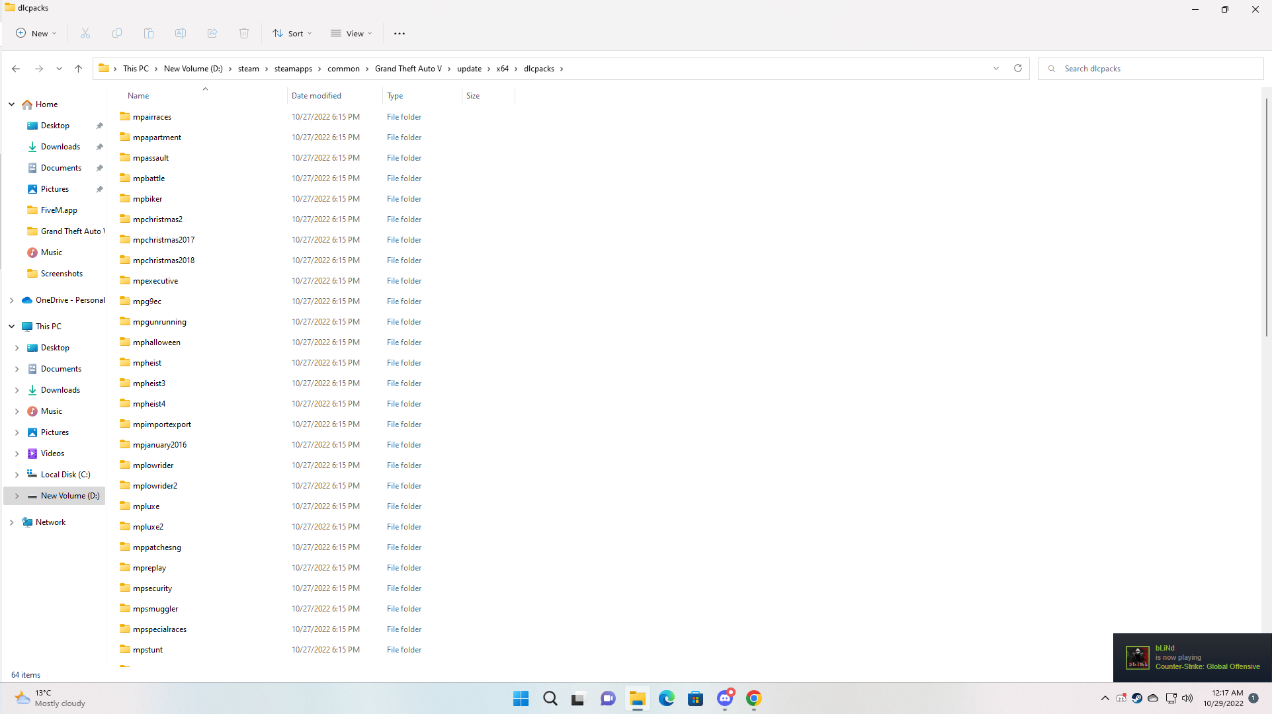Click 'steamapps' in the address path
This screenshot has width=1272, height=714.
[x=293, y=69]
